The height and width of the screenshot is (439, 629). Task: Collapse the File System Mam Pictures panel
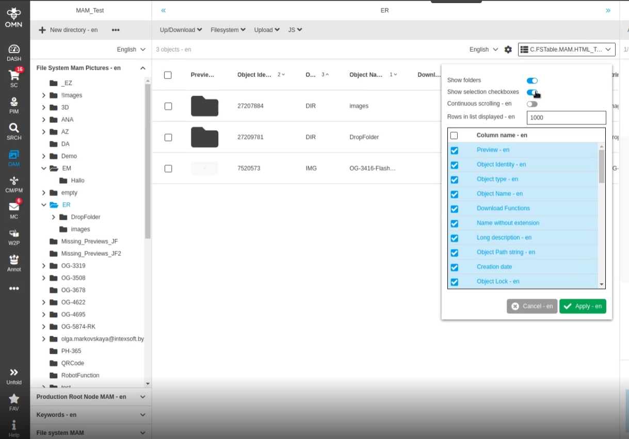pos(143,68)
